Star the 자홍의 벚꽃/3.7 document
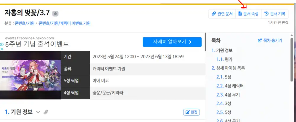This screenshot has height=122, width=296. click(55, 14)
